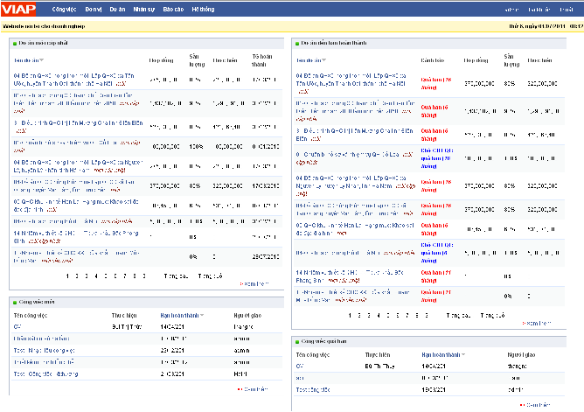Screen dimensions: 584x412
Task: Open Test Nhập liệu công việc task
Action: pos(45,351)
